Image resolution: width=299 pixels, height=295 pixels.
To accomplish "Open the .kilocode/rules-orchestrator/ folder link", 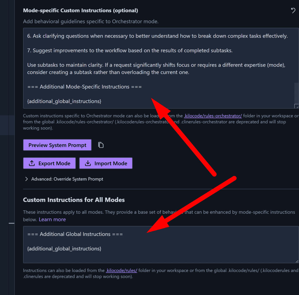I will [213, 116].
